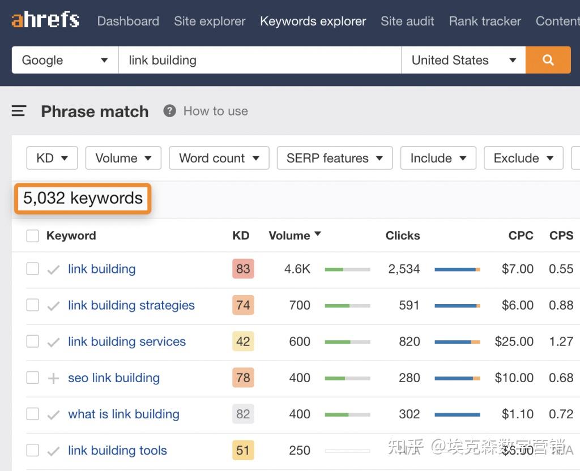
Task: Click the KD 51 badge for link building tools
Action: point(243,450)
